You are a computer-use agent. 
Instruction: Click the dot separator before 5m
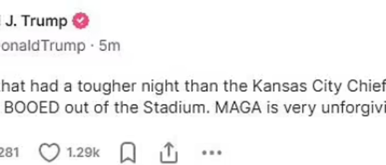[x=92, y=46]
